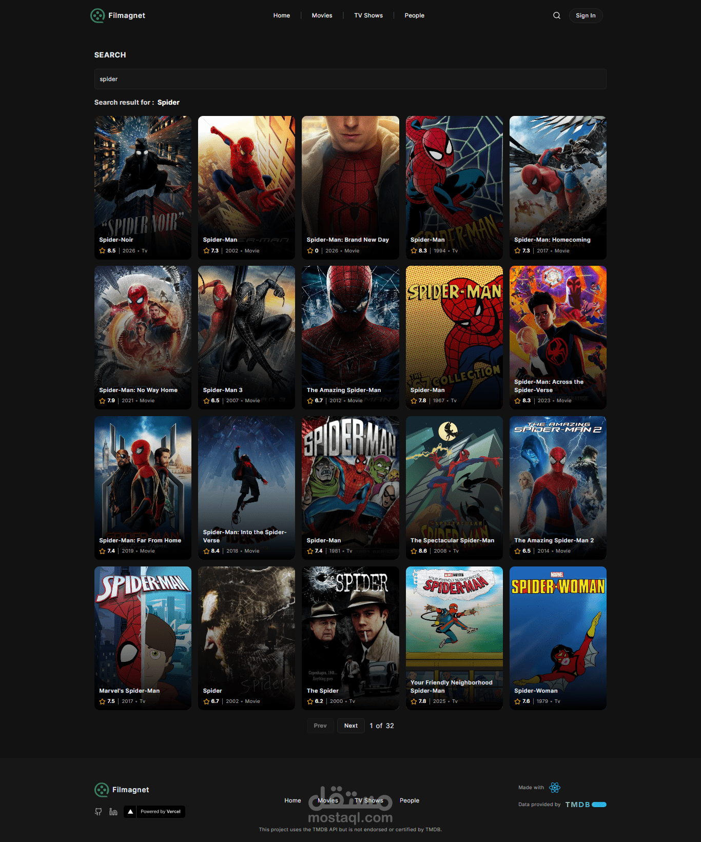
Task: Open TV Shows in the top navigation
Action: click(x=368, y=15)
